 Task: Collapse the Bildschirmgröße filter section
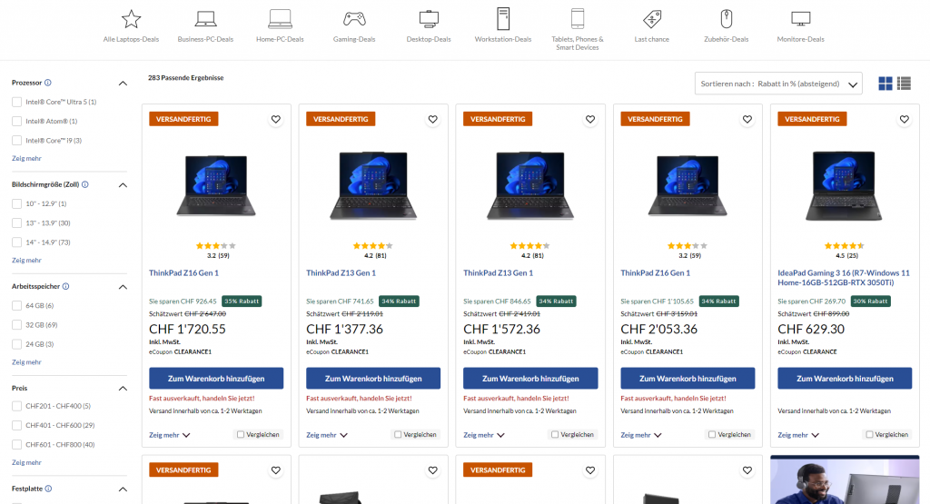pyautogui.click(x=123, y=185)
